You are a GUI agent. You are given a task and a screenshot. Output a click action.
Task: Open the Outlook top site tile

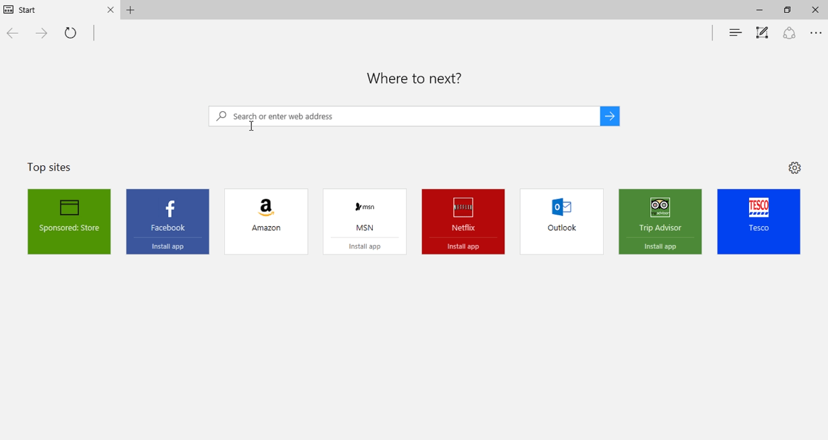(x=562, y=222)
